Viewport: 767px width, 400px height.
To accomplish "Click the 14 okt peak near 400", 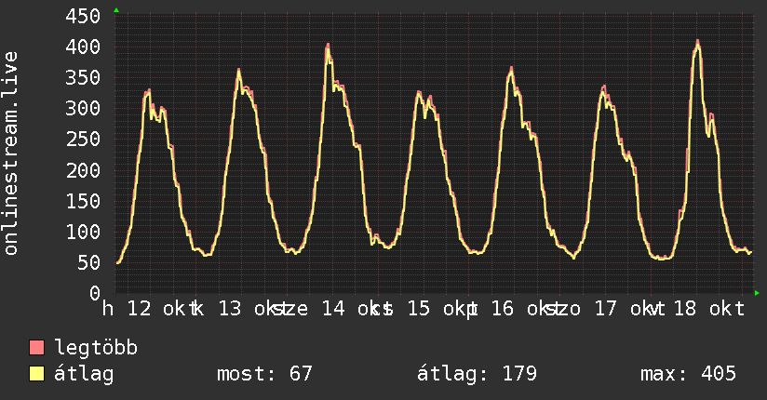I will (x=329, y=46).
